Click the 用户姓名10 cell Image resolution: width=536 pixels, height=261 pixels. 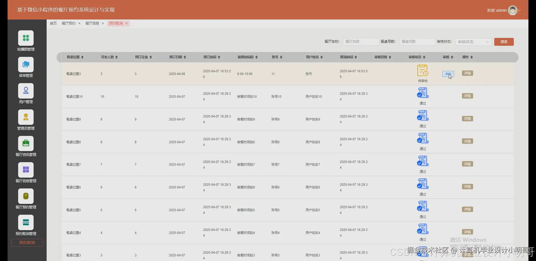[x=314, y=97]
